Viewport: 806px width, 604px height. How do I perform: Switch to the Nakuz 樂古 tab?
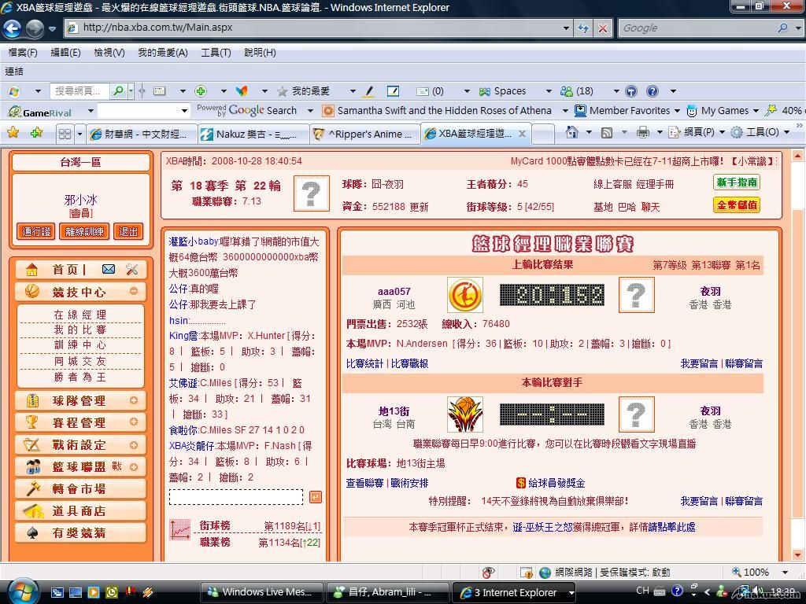pyautogui.click(x=250, y=134)
